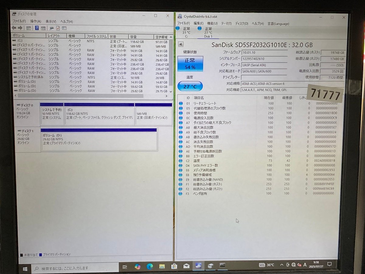Click the taskbar clock showing 9:58

pyautogui.click(x=316, y=264)
